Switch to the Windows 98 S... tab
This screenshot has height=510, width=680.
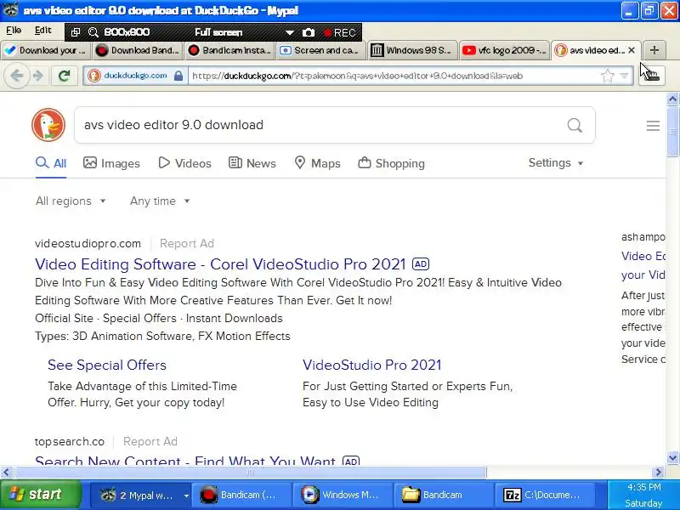(412, 50)
